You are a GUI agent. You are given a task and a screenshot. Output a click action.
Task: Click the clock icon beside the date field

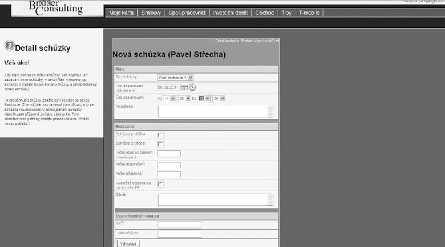tap(192, 87)
